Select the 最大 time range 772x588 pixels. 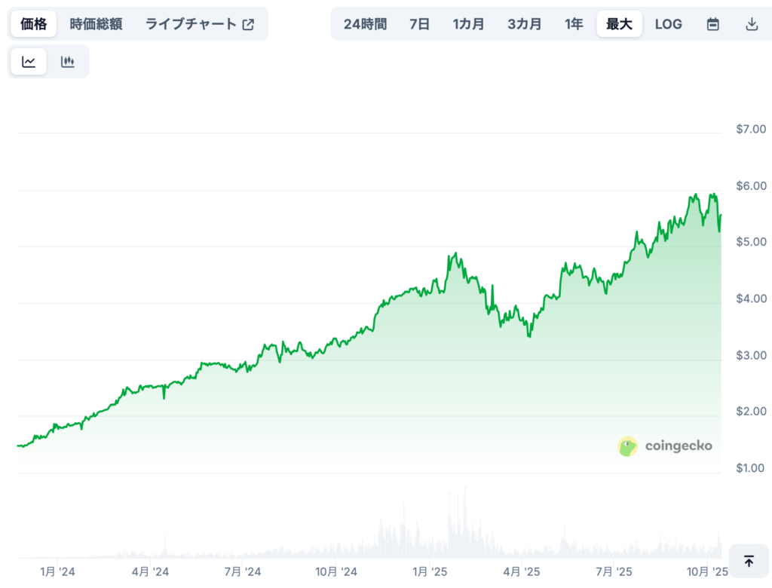click(619, 24)
